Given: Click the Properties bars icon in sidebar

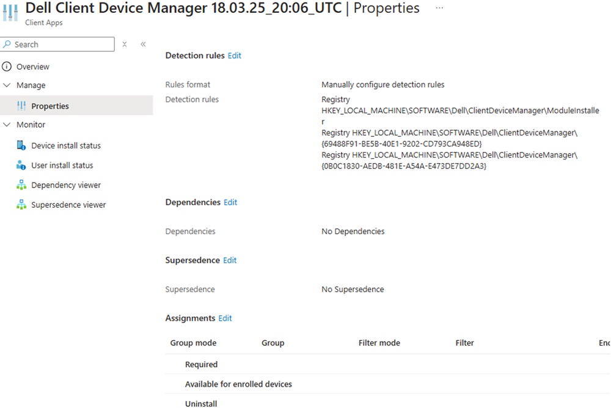Looking at the screenshot, I should (x=21, y=106).
